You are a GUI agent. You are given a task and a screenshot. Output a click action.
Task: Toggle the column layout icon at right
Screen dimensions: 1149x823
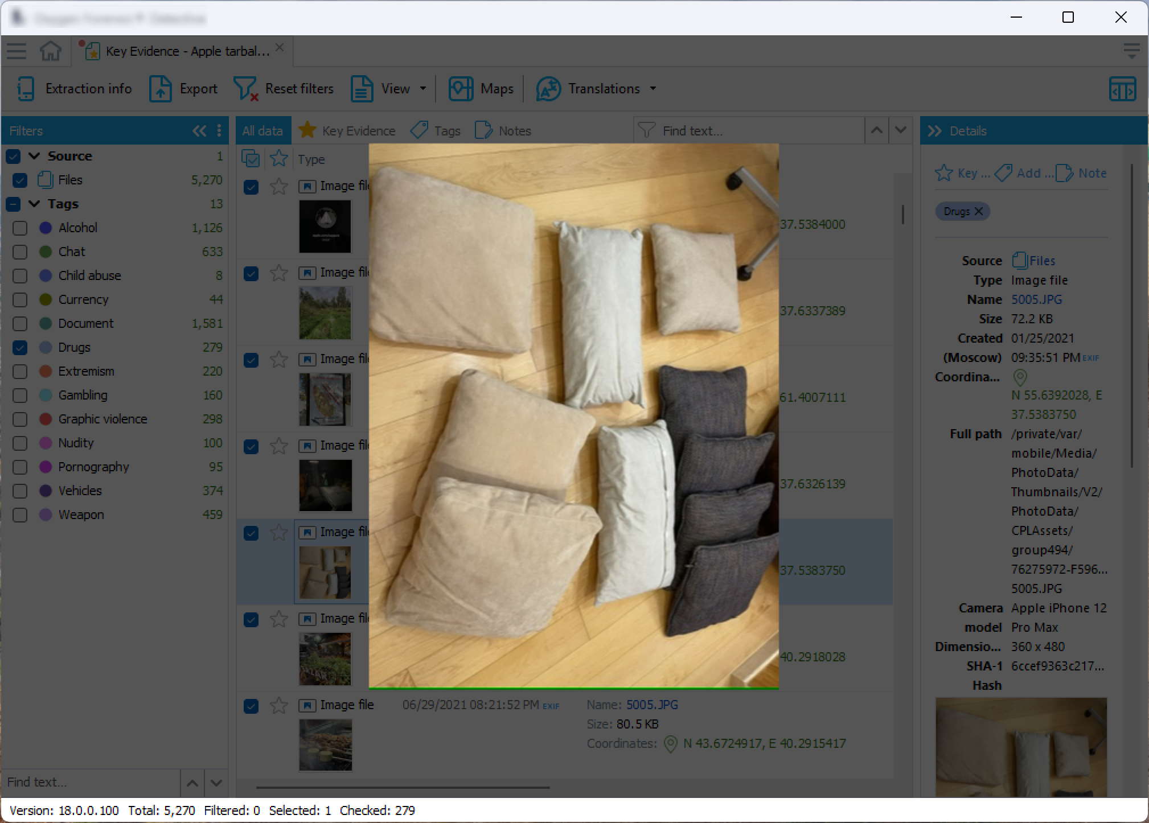(x=1122, y=89)
